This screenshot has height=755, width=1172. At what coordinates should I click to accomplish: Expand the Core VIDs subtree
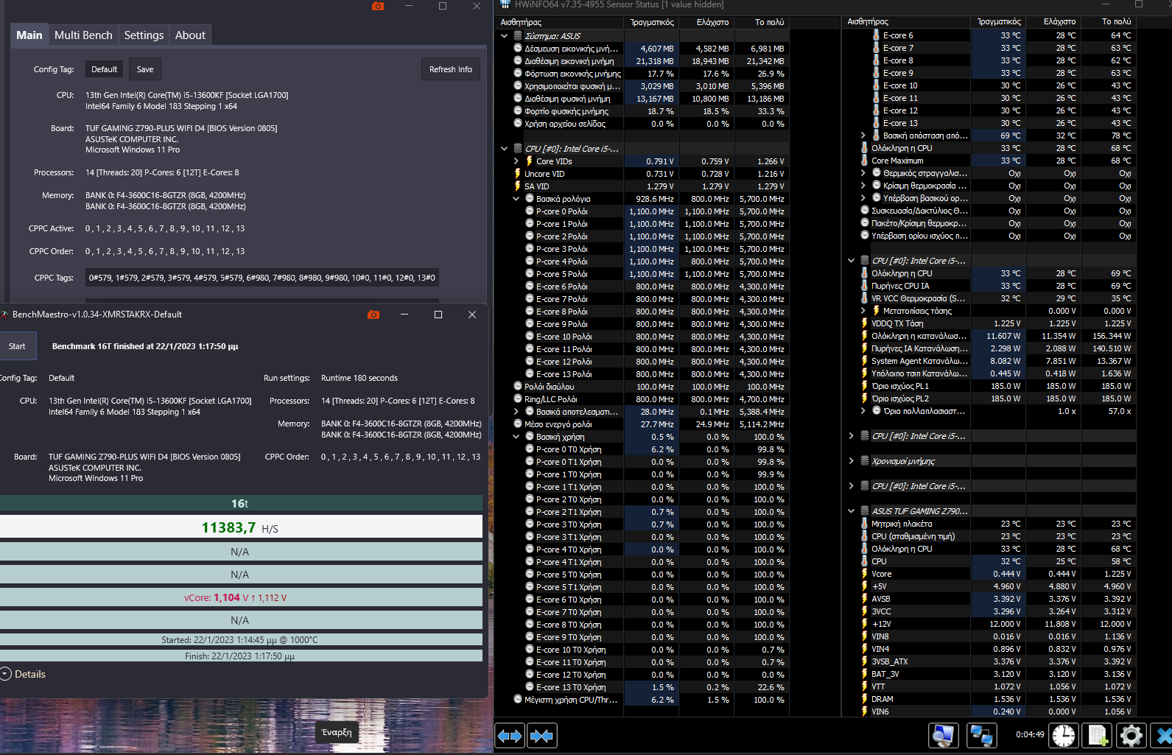516,161
